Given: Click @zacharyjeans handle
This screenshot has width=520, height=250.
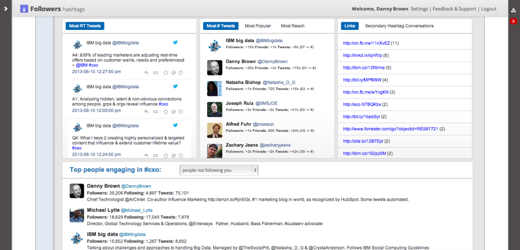Looking at the screenshot, I should [274, 145].
